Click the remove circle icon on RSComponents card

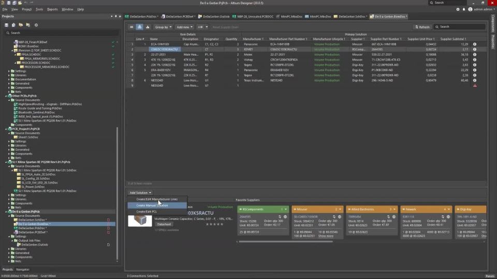(x=285, y=217)
